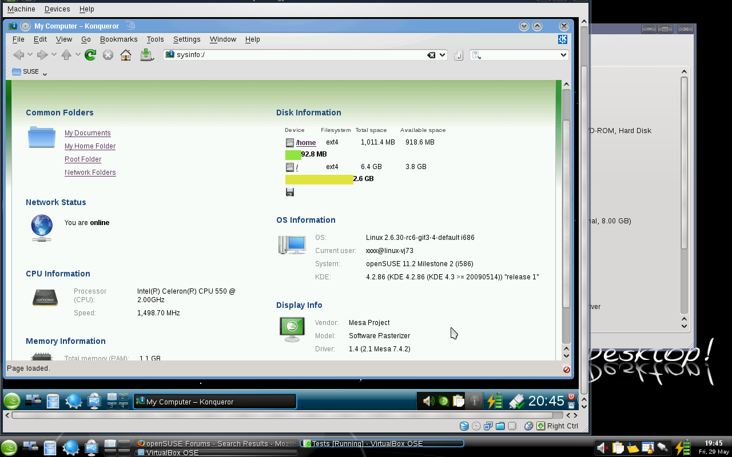
Task: Open host openSUSE Kickoff launcher
Action: (9, 447)
